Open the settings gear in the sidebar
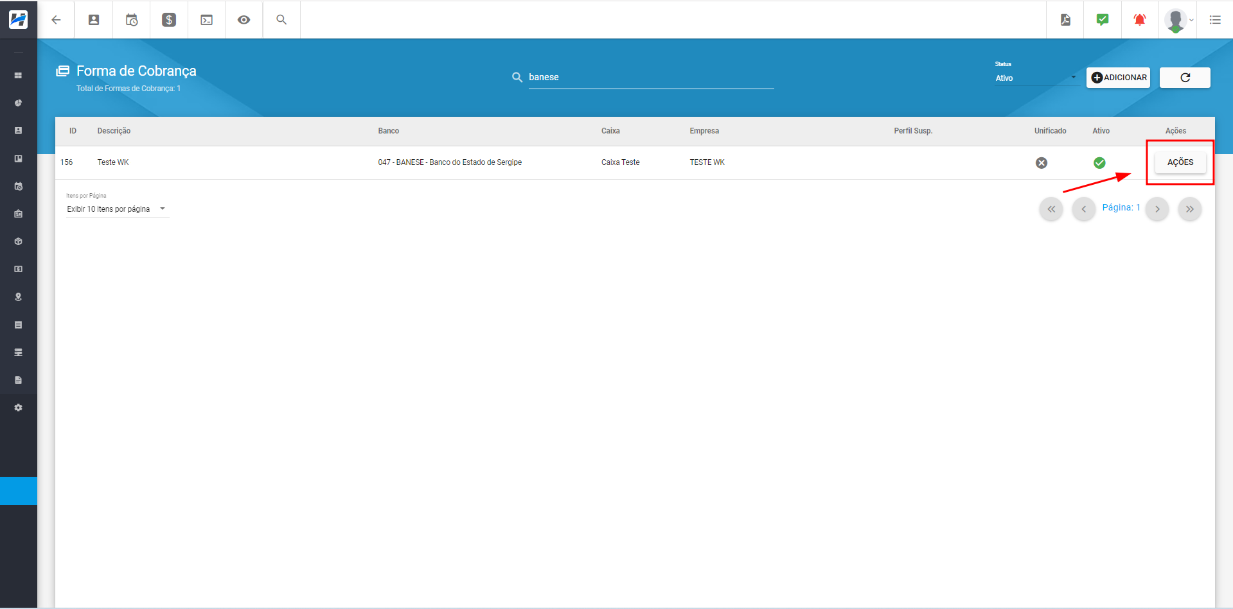1233x609 pixels. point(19,407)
